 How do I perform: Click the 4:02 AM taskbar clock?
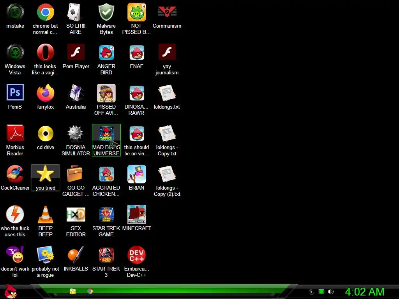pyautogui.click(x=364, y=292)
